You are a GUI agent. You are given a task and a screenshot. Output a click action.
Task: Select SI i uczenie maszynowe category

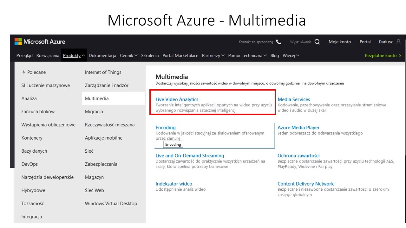point(46,85)
